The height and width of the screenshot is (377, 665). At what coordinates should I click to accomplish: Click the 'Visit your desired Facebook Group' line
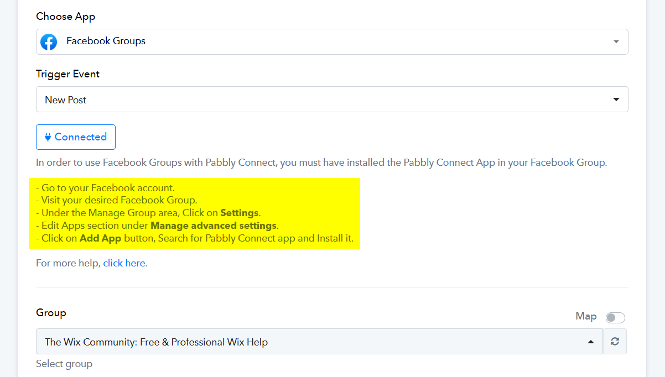pyautogui.click(x=116, y=200)
